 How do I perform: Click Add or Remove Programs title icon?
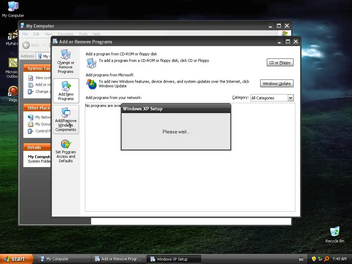pyautogui.click(x=55, y=41)
